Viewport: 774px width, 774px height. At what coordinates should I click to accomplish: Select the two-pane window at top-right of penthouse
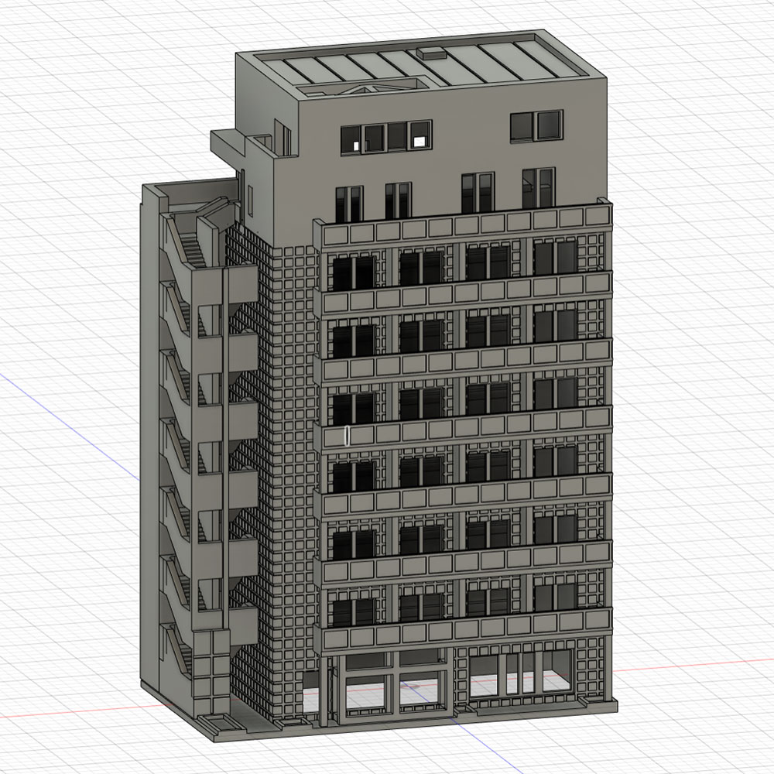[x=536, y=126]
